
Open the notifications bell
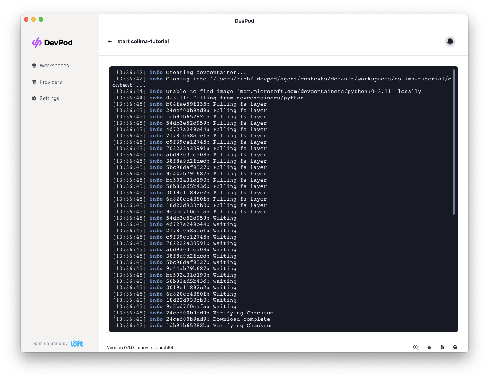(450, 41)
